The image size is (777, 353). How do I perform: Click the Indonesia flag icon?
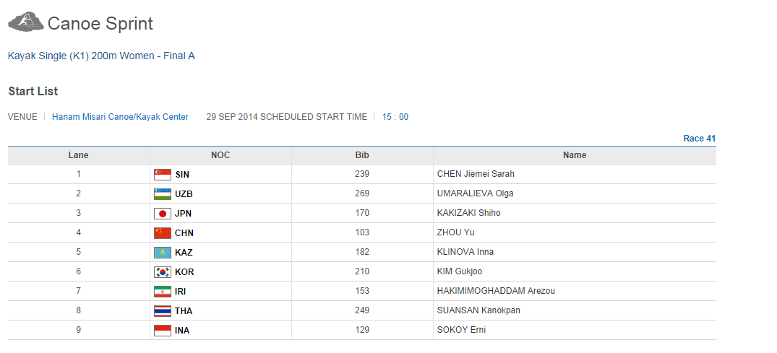(x=162, y=331)
